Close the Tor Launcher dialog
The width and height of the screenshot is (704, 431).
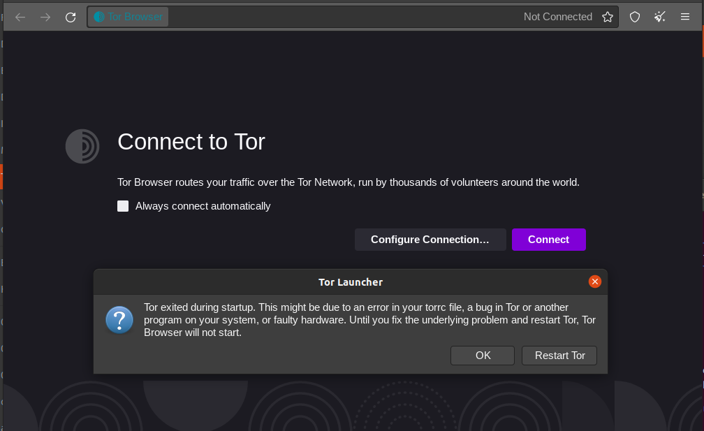(x=595, y=282)
